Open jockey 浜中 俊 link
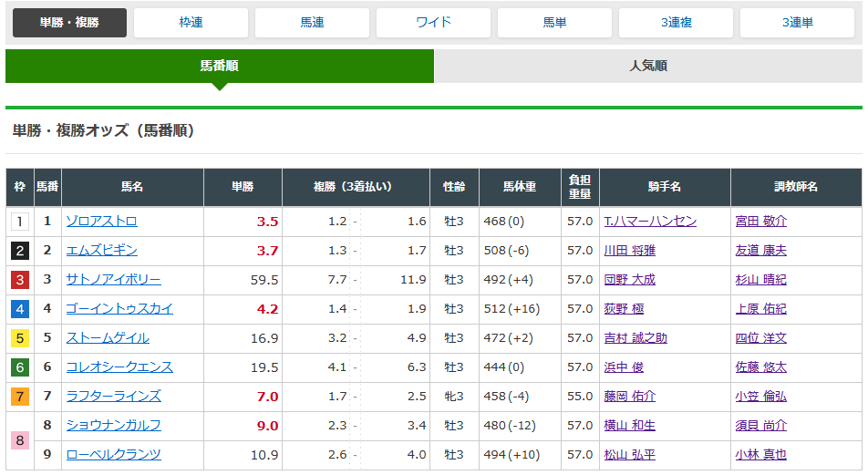The image size is (868, 475). click(x=624, y=367)
